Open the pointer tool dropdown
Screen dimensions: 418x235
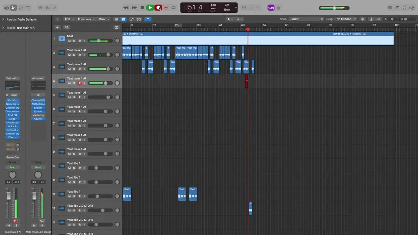(x=230, y=19)
